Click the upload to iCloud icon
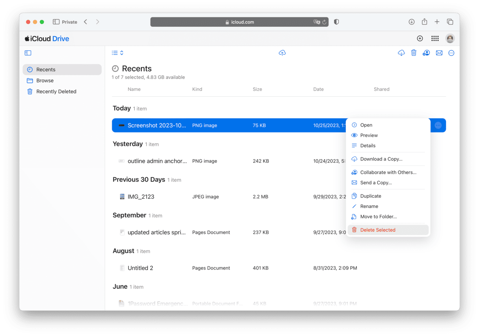 (x=282, y=53)
